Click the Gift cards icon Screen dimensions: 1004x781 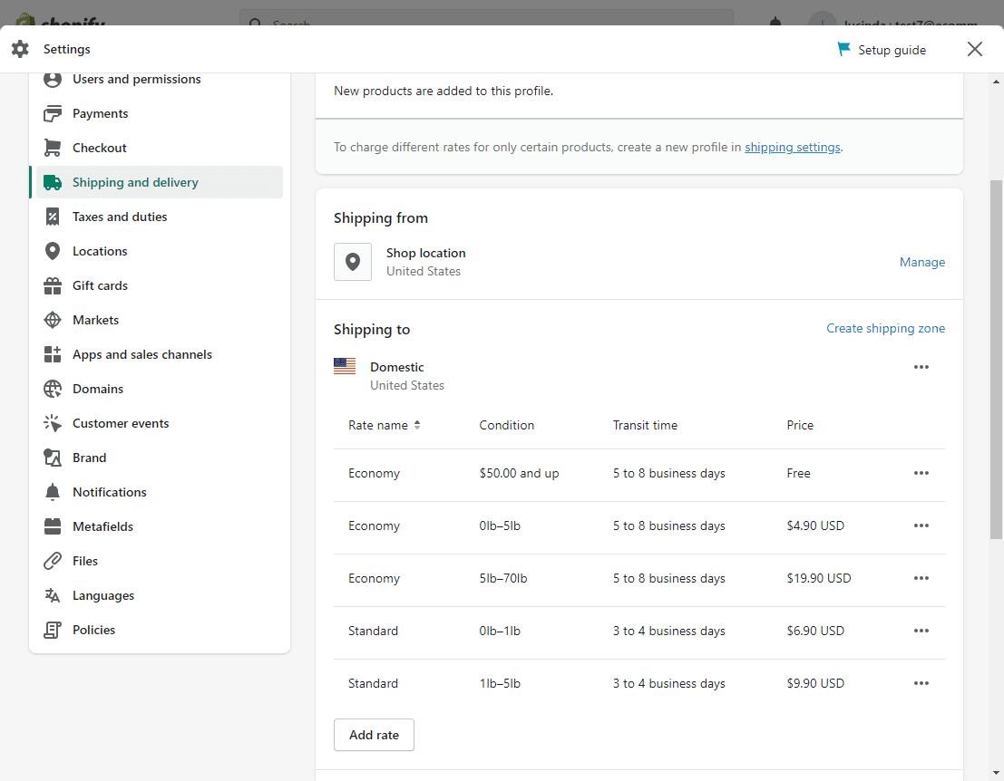[x=53, y=285]
